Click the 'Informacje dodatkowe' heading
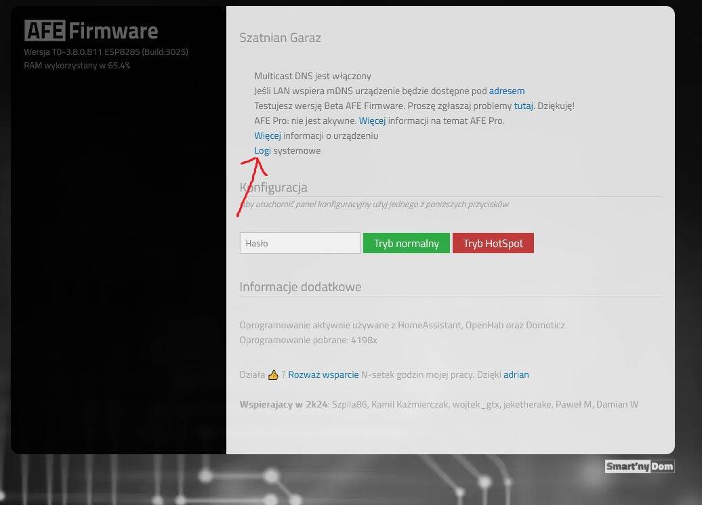Viewport: 702px width, 505px height. pos(300,287)
